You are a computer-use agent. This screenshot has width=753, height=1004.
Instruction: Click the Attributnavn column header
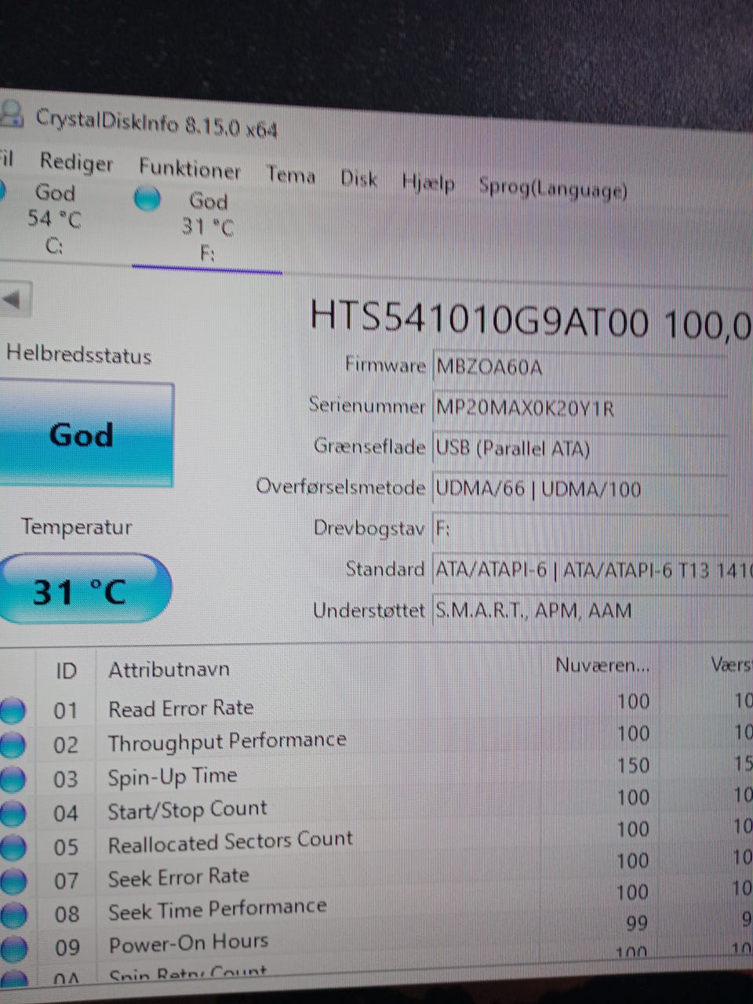pyautogui.click(x=169, y=669)
